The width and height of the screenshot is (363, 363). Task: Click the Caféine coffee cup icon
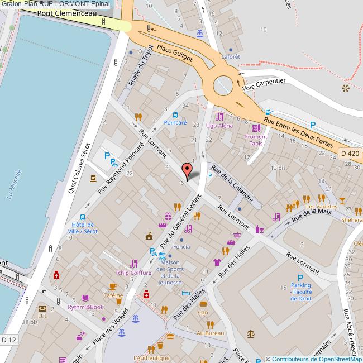pyautogui.click(x=113, y=287)
